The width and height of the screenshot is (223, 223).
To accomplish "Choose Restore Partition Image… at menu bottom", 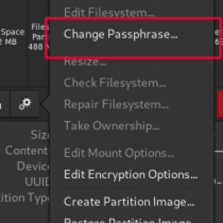I will 128,221.
